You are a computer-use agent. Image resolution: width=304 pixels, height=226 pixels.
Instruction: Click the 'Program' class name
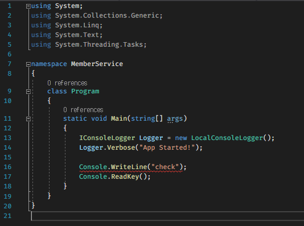tap(85, 91)
